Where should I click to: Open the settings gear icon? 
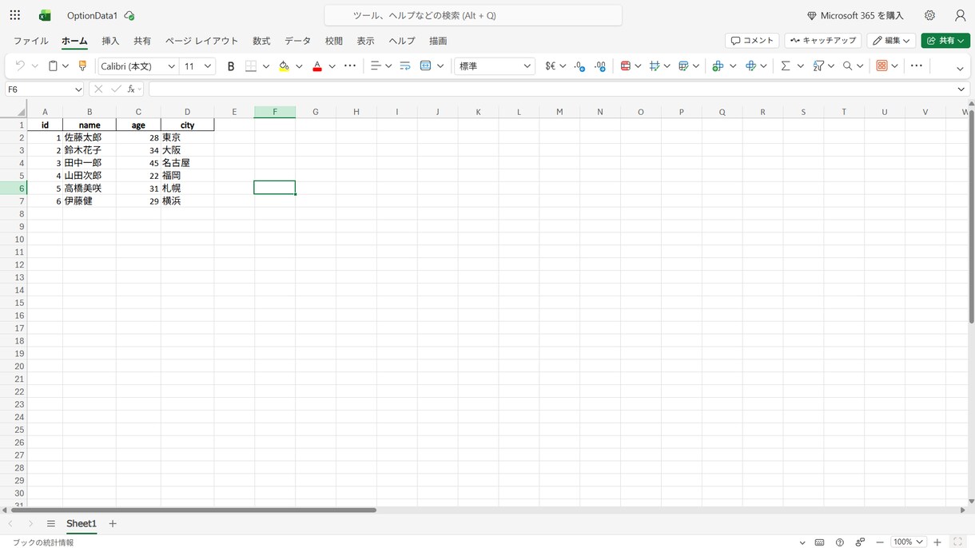929,15
